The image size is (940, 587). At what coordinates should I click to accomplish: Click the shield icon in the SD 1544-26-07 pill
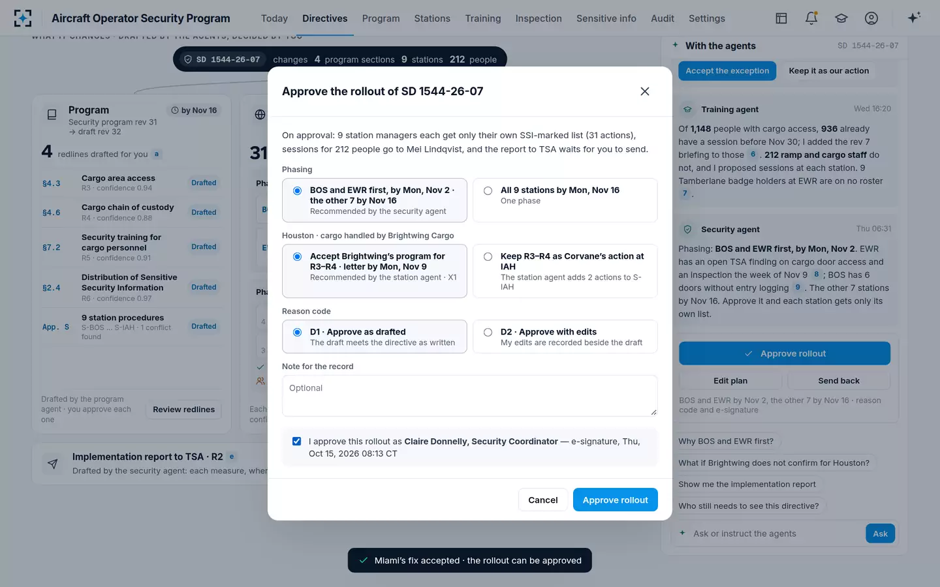pyautogui.click(x=188, y=59)
